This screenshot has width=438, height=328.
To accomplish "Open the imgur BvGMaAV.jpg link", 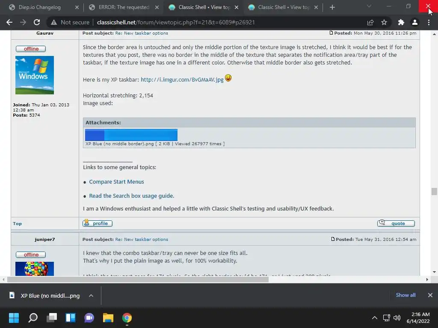I will [x=182, y=80].
